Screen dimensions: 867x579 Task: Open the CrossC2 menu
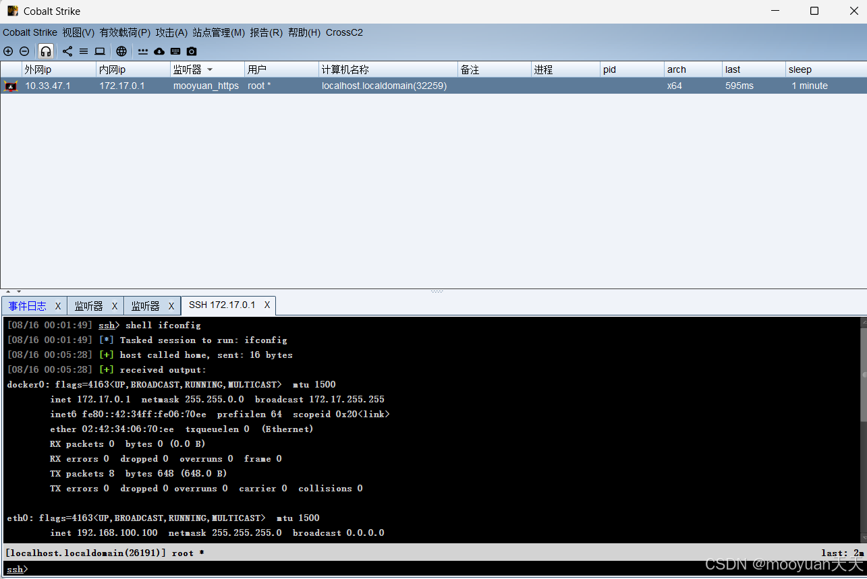(344, 32)
